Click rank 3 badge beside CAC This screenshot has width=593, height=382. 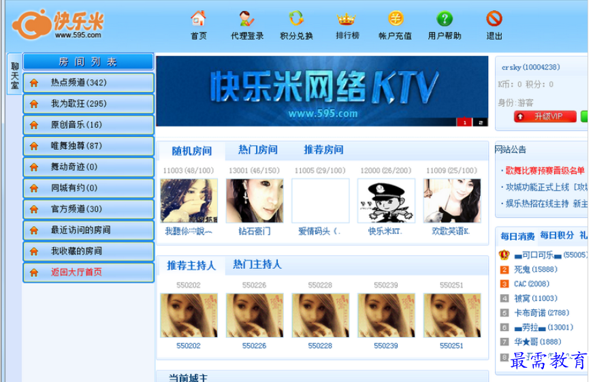click(x=504, y=284)
